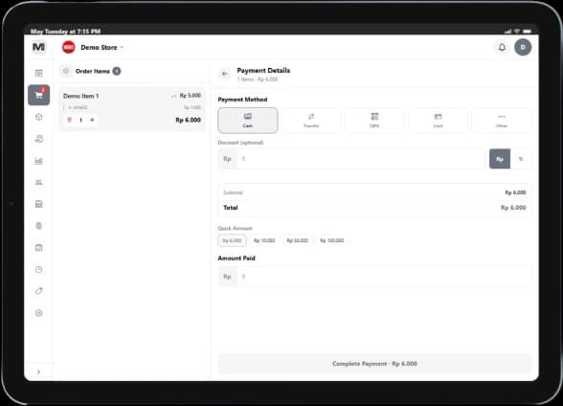The width and height of the screenshot is (563, 406).
Task: Click the Demo Store red logo
Action: coord(69,47)
